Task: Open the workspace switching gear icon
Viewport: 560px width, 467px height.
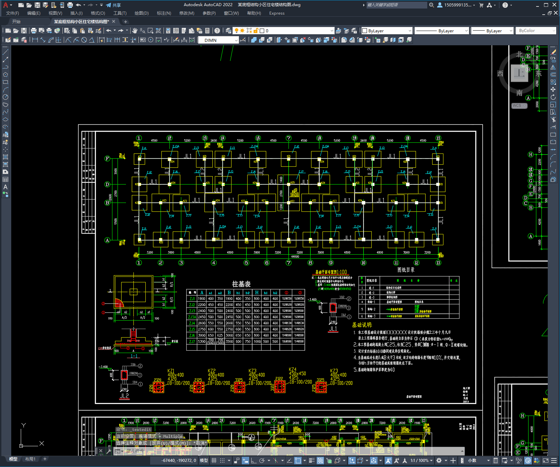Action: click(439, 461)
